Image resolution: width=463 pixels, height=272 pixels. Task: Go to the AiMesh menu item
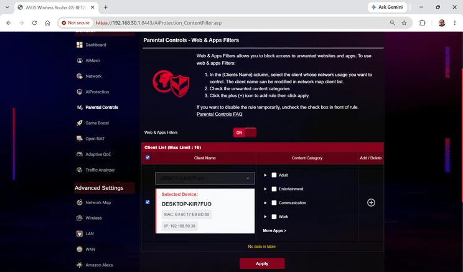click(93, 60)
